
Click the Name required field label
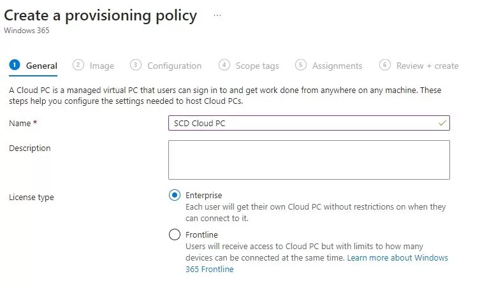point(23,124)
